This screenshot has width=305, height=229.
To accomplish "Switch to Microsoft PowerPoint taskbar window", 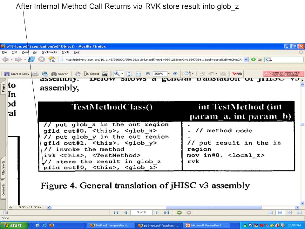I will [x=206, y=225].
